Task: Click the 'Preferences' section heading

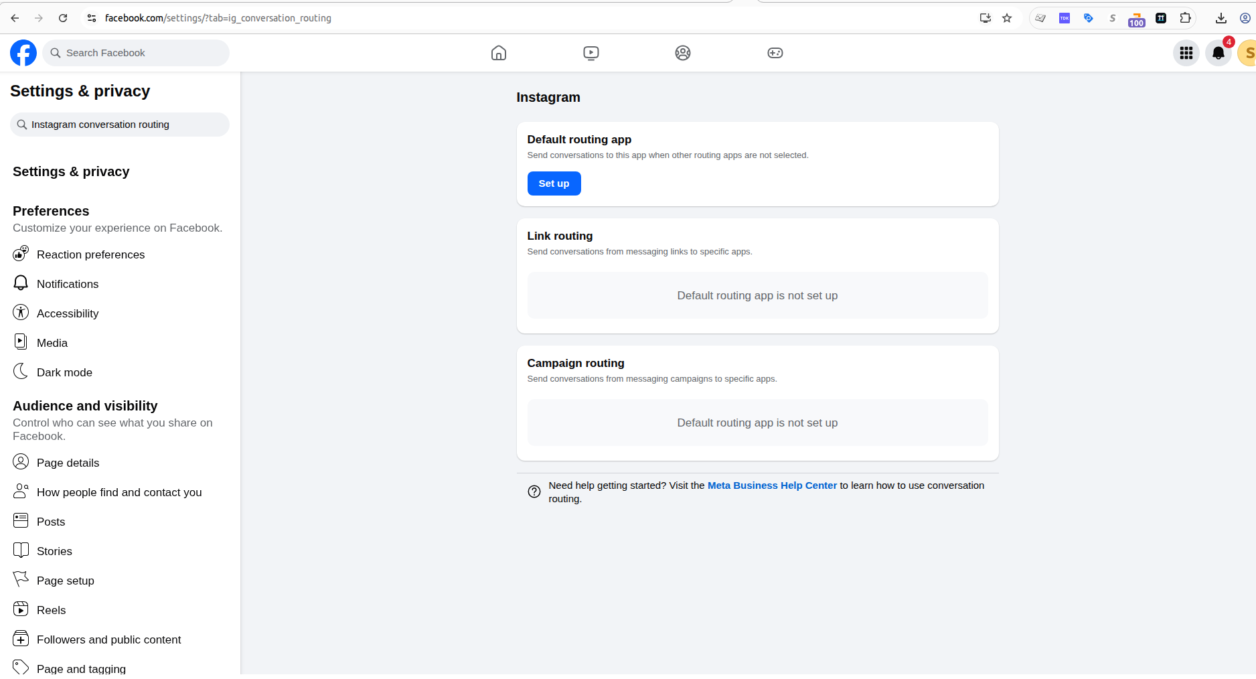Action: (51, 211)
